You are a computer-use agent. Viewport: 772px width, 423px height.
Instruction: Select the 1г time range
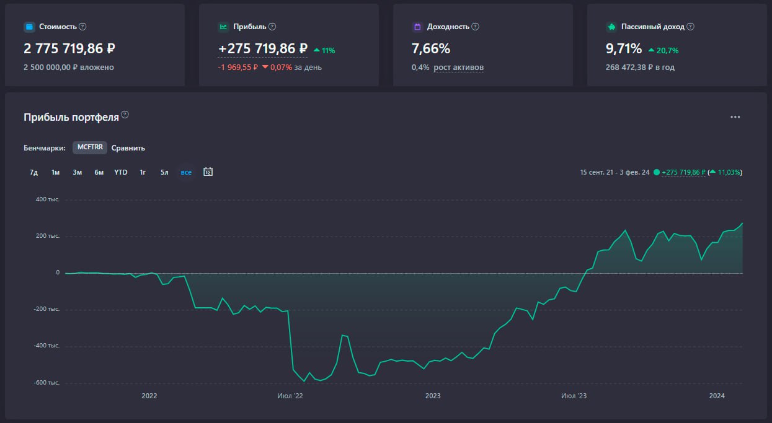click(x=143, y=172)
